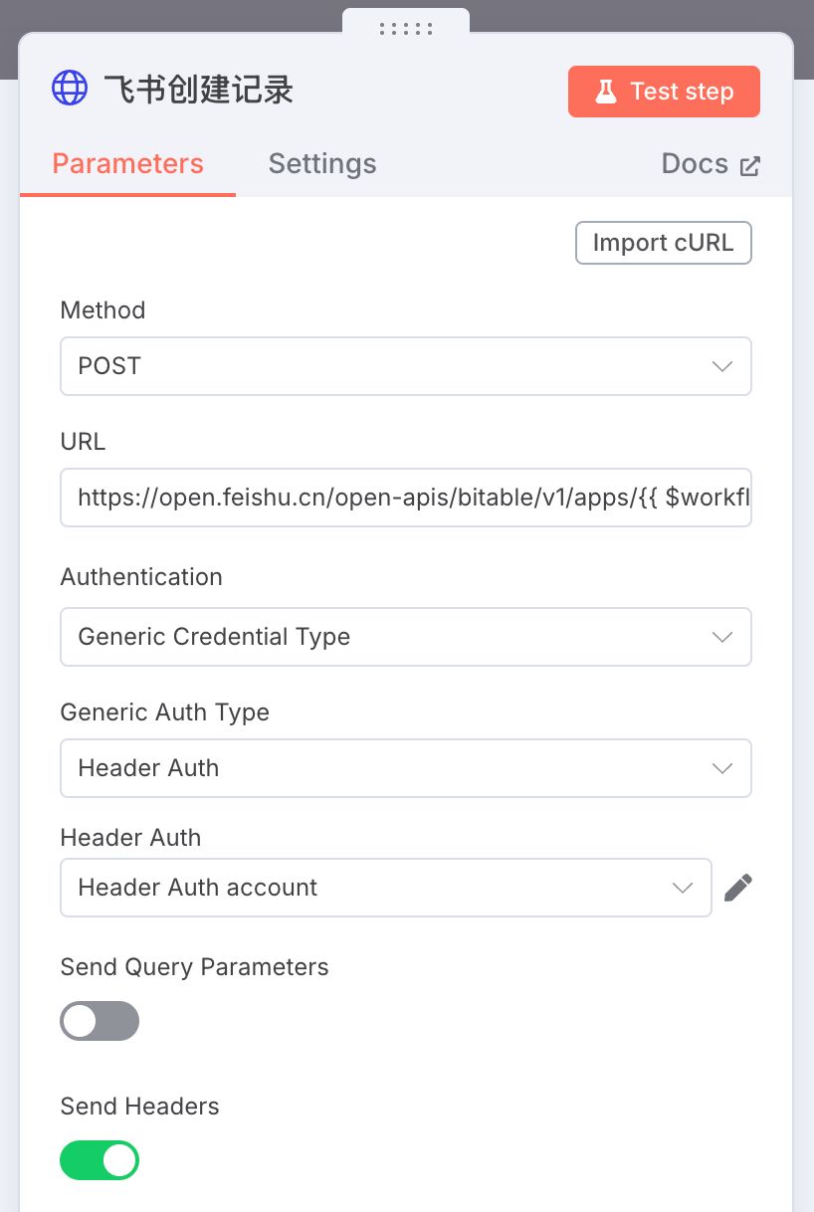
Task: Open the Generic Auth Type dropdown
Action: (x=406, y=768)
